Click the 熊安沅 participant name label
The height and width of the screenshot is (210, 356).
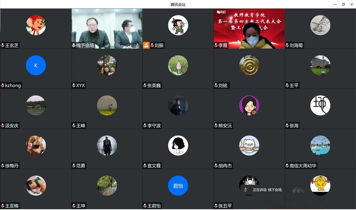225,126
